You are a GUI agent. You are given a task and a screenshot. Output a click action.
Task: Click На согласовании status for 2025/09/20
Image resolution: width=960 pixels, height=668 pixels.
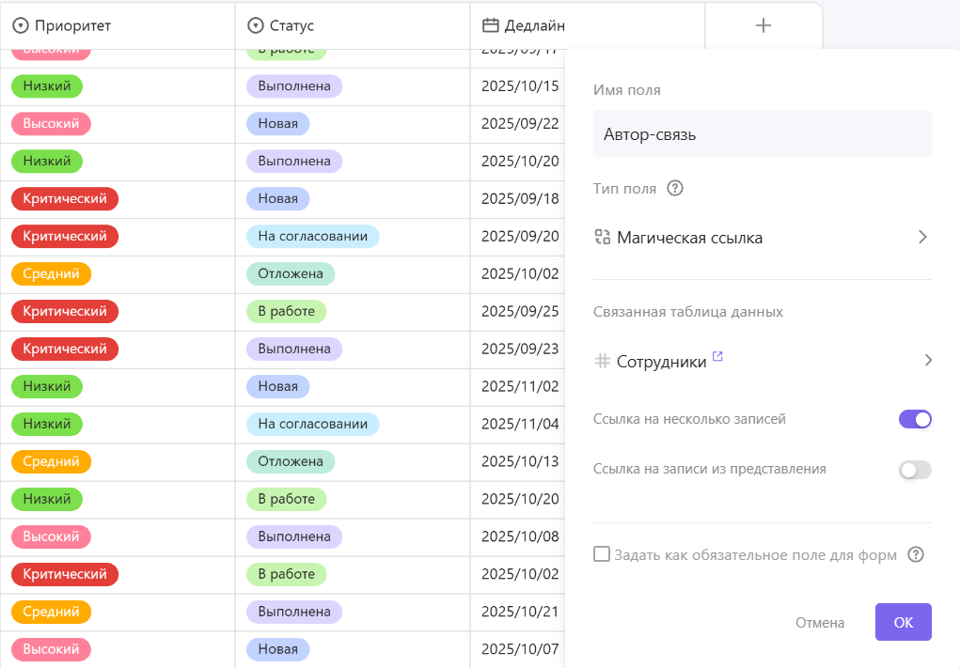click(313, 236)
